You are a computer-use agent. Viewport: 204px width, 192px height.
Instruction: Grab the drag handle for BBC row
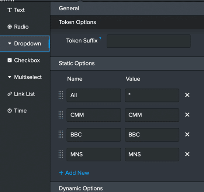[61, 134]
